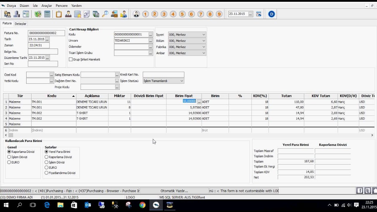Image resolution: width=377 pixels, height=212 pixels.
Task: Open the Fabrika dropdown
Action: 187,47
